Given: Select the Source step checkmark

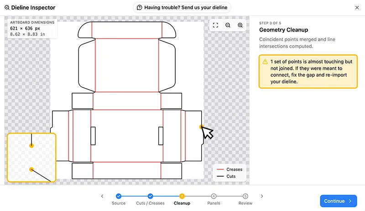Looking at the screenshot, I should (x=119, y=196).
